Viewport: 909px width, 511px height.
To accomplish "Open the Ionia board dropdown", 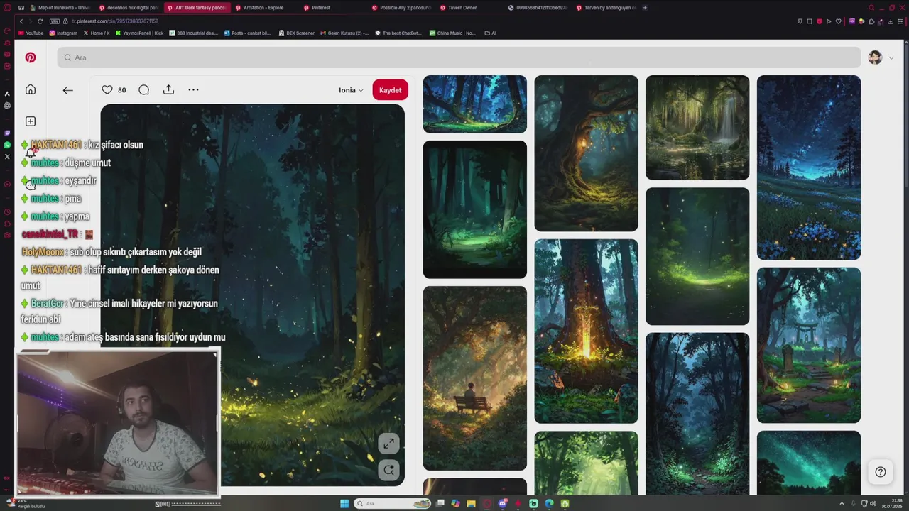I will (351, 90).
